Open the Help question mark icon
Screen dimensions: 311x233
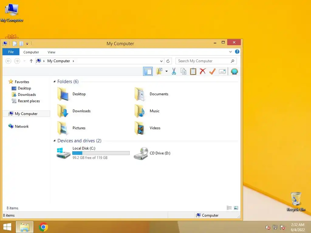[237, 52]
